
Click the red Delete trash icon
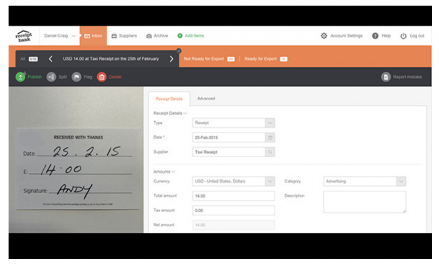[x=102, y=77]
